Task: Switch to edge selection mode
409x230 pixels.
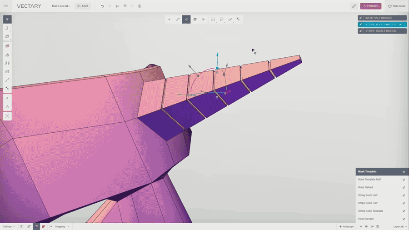Action: [x=178, y=19]
